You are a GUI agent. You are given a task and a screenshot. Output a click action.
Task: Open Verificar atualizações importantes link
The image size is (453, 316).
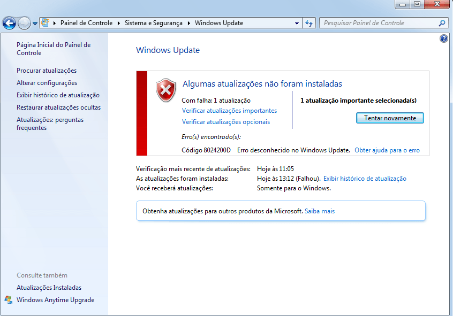click(x=229, y=111)
